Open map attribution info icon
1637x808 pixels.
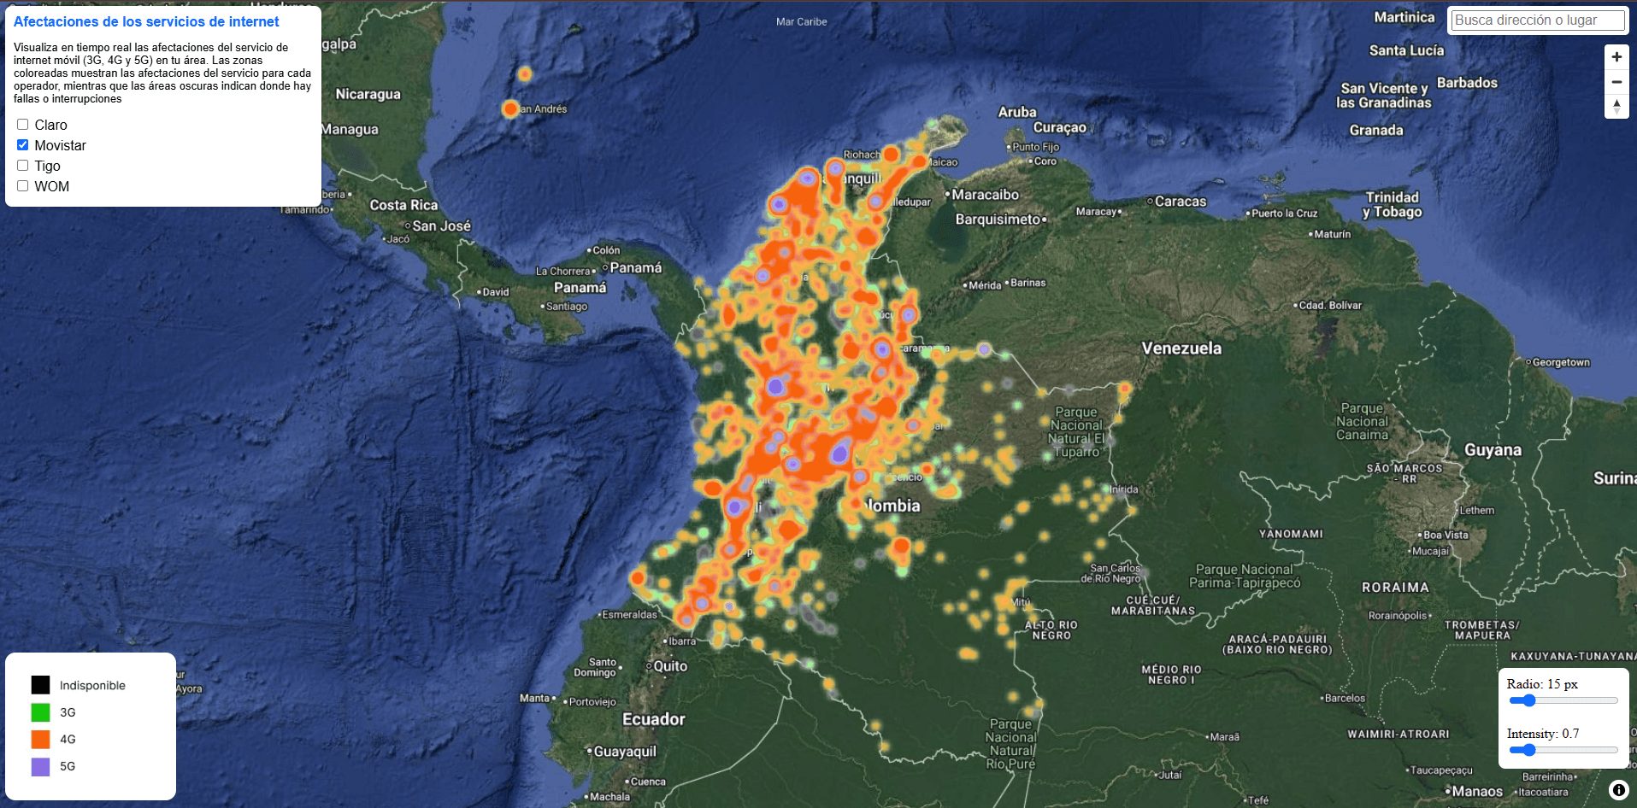pos(1618,790)
